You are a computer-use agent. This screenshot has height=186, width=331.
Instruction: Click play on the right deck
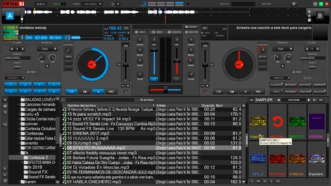tap(246, 92)
